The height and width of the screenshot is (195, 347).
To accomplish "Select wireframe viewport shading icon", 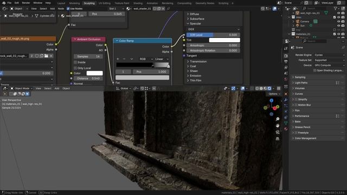I will point(257,88).
